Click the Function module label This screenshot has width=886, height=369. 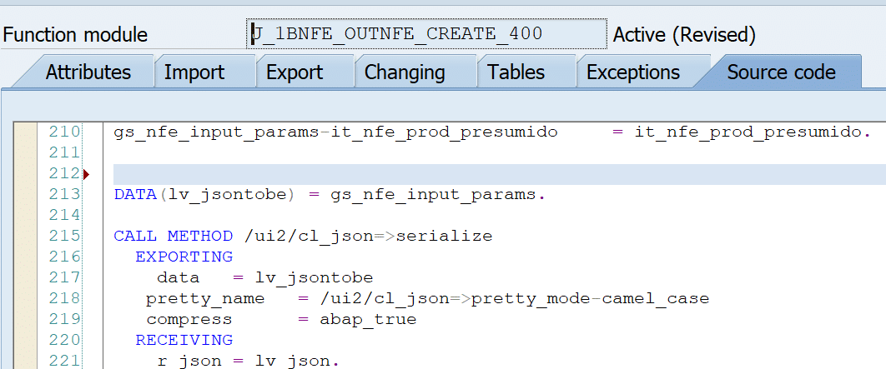[75, 35]
